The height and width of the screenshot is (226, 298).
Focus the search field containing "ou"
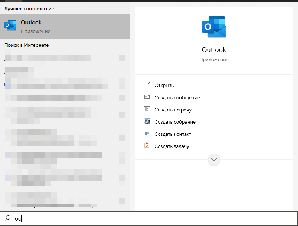(152, 219)
